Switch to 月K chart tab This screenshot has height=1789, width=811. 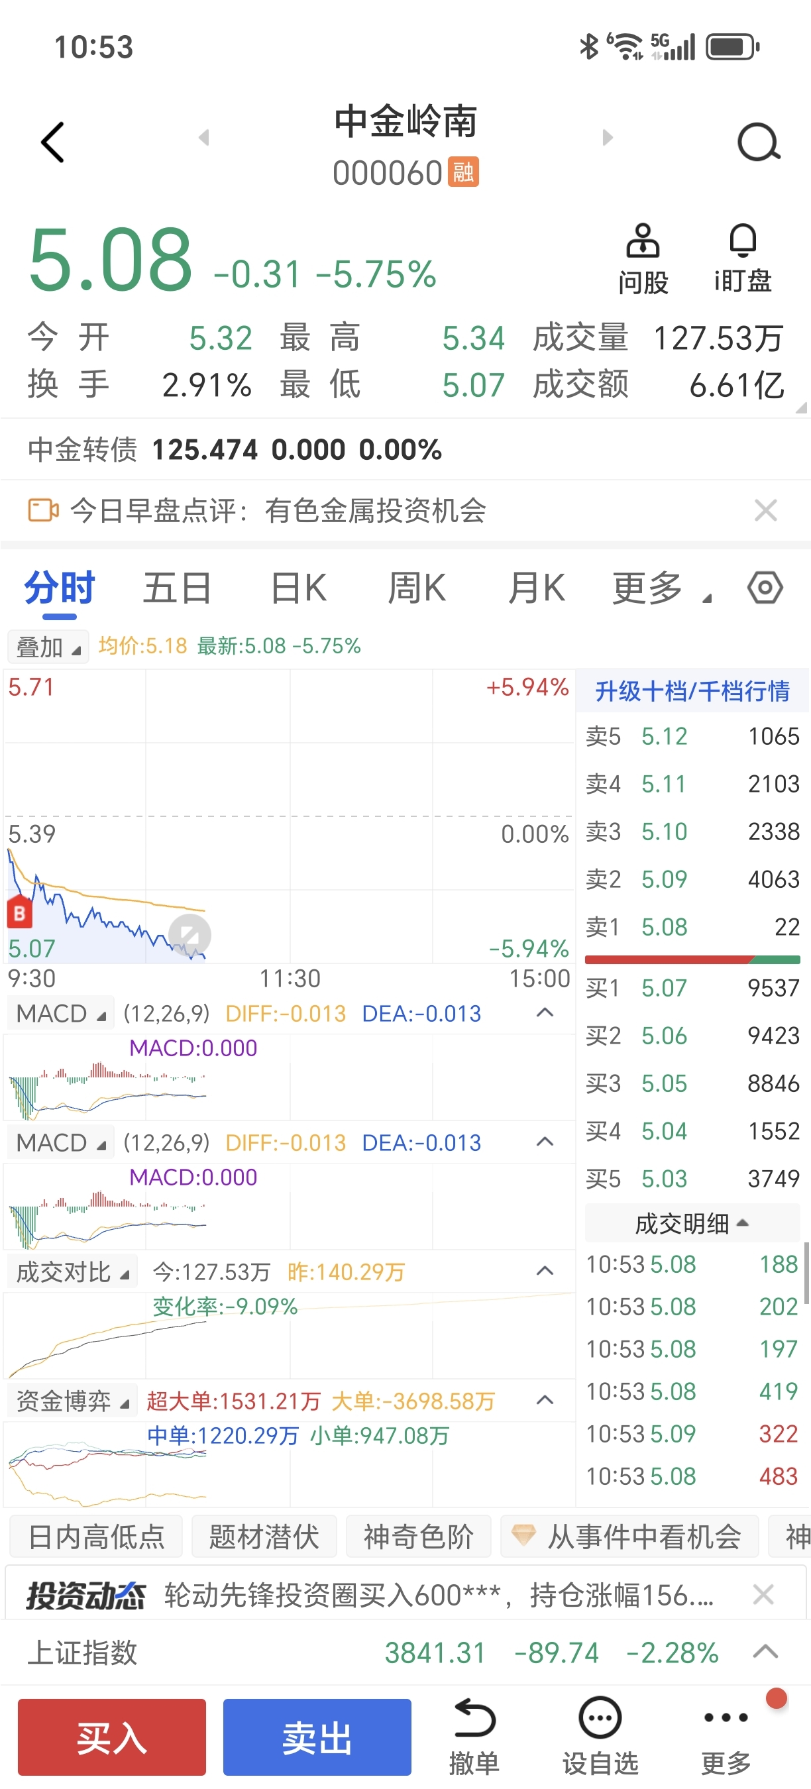point(536,589)
